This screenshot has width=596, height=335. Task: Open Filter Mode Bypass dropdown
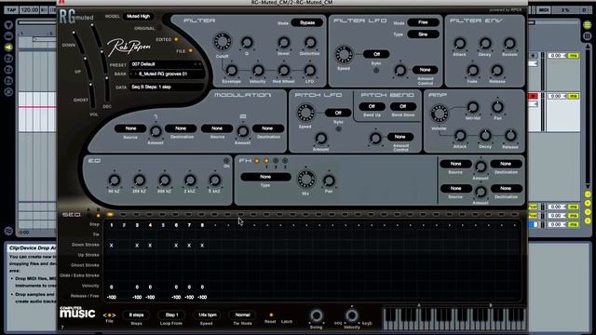pos(307,22)
